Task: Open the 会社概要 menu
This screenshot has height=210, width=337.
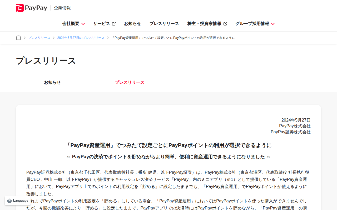Action: tap(73, 24)
